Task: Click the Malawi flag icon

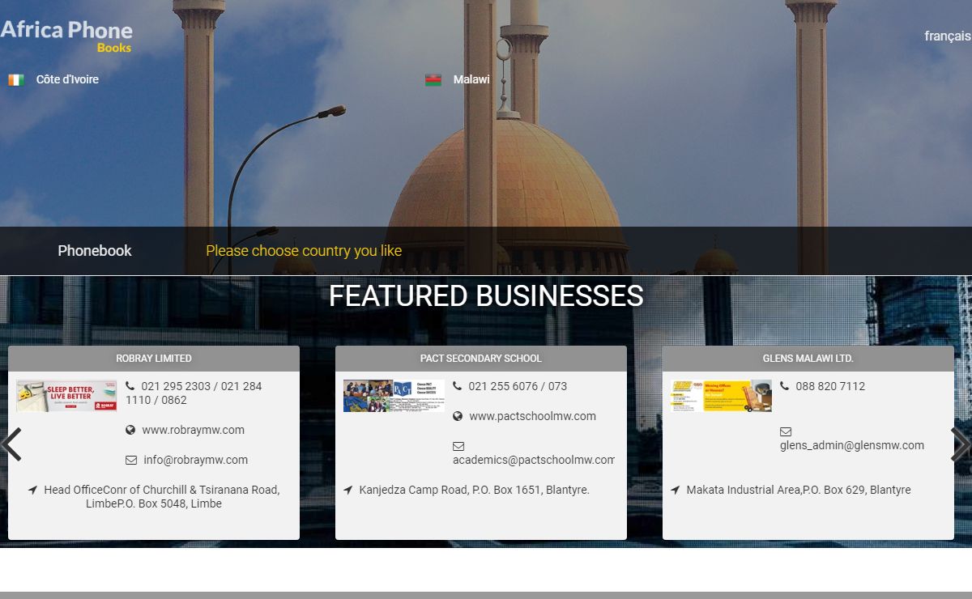Action: click(433, 79)
